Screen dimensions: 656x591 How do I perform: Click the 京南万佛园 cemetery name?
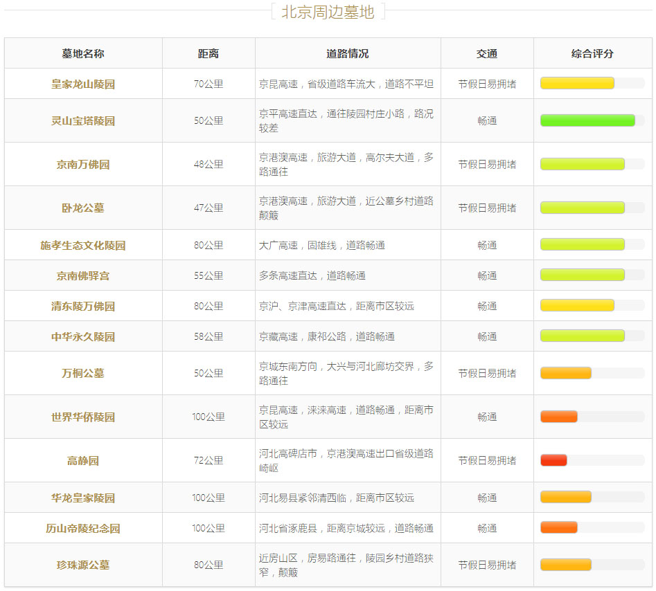tap(83, 164)
